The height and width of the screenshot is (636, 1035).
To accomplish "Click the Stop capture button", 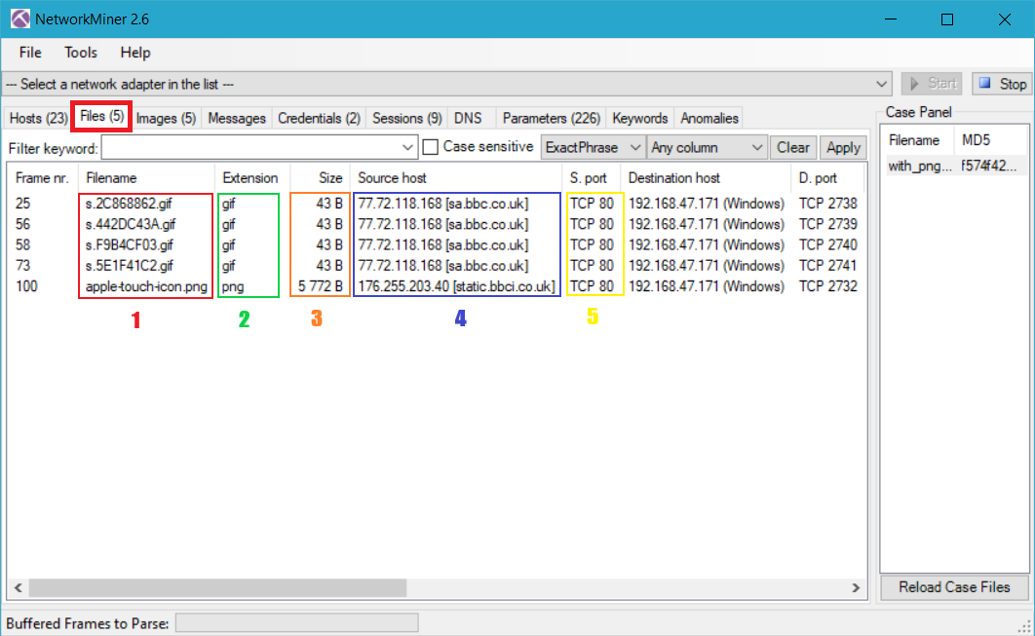I will (x=1001, y=84).
